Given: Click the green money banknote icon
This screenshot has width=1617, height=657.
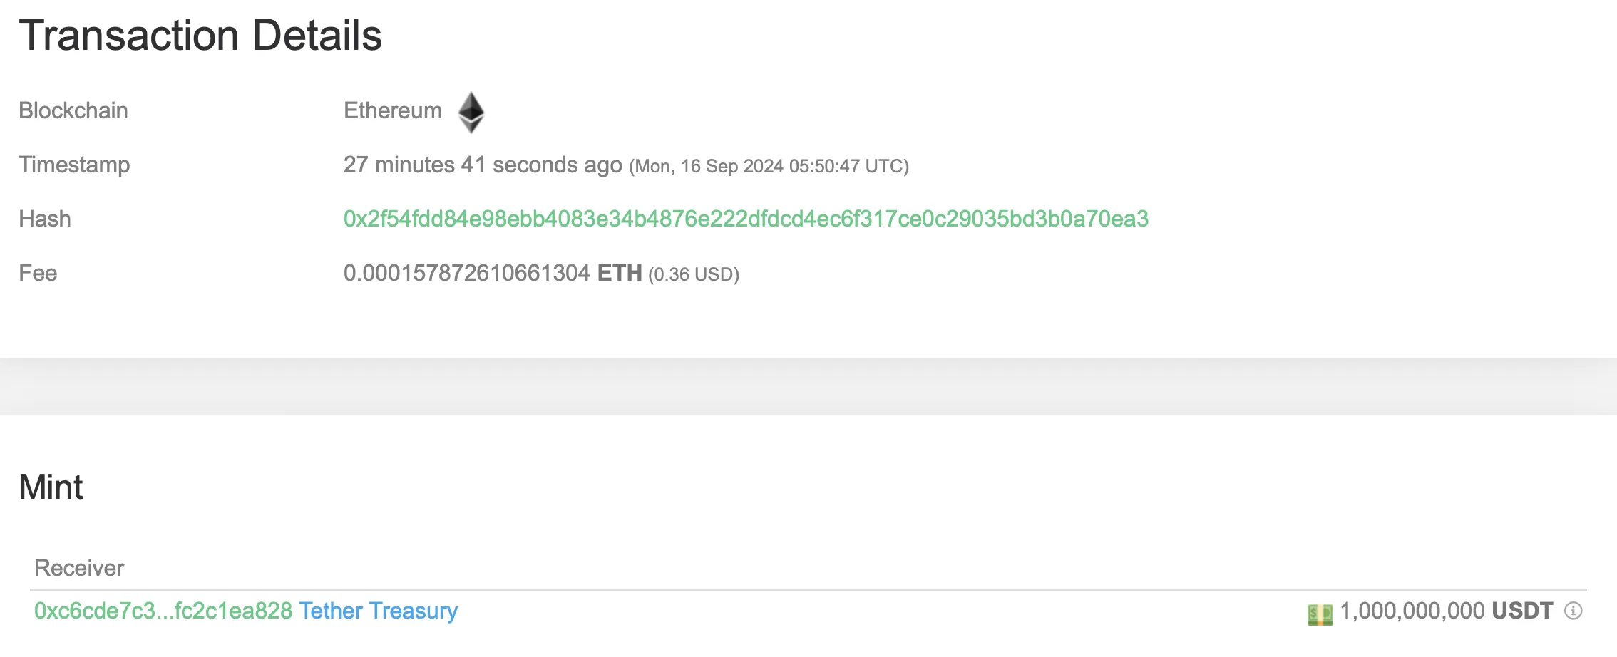Looking at the screenshot, I should (x=1320, y=614).
